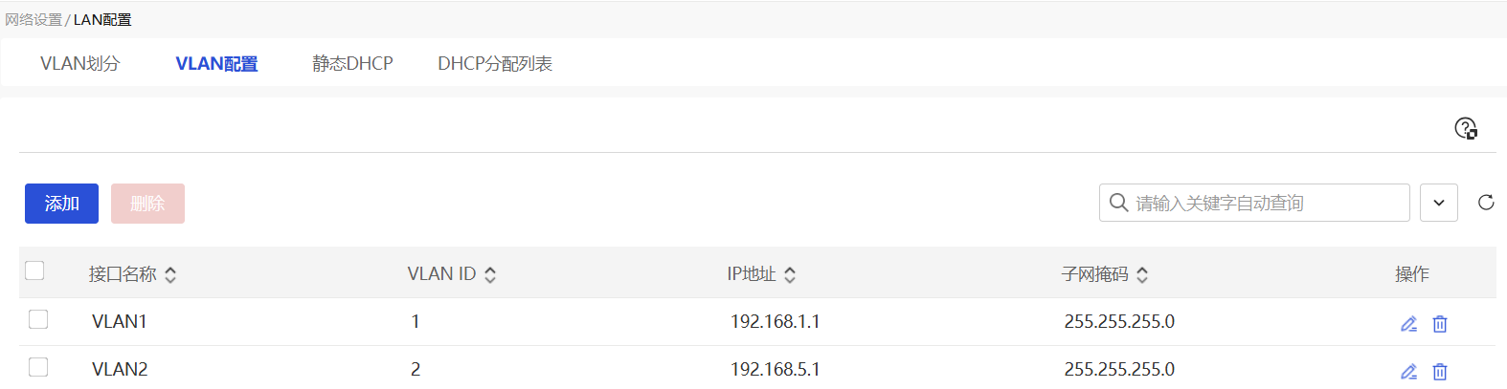Open the help icon at top right

1465,128
